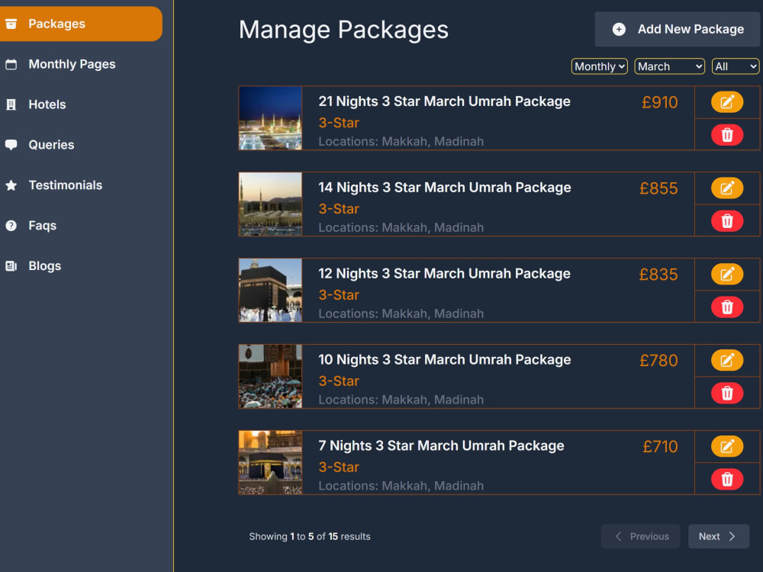Screen dimensions: 763x572
Task: Open the Blogs sidebar item
Action: [44, 266]
